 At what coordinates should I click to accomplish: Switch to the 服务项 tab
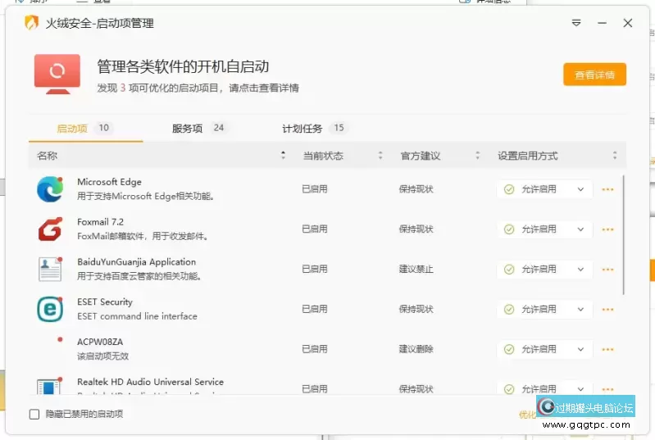[x=199, y=128]
